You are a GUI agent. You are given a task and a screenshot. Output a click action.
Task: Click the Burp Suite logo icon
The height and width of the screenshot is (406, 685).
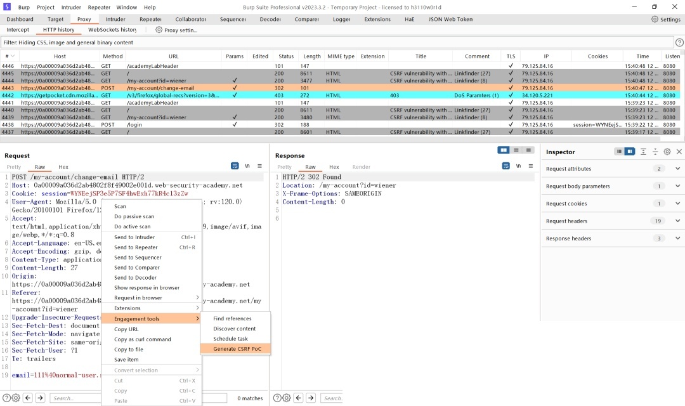(6, 7)
